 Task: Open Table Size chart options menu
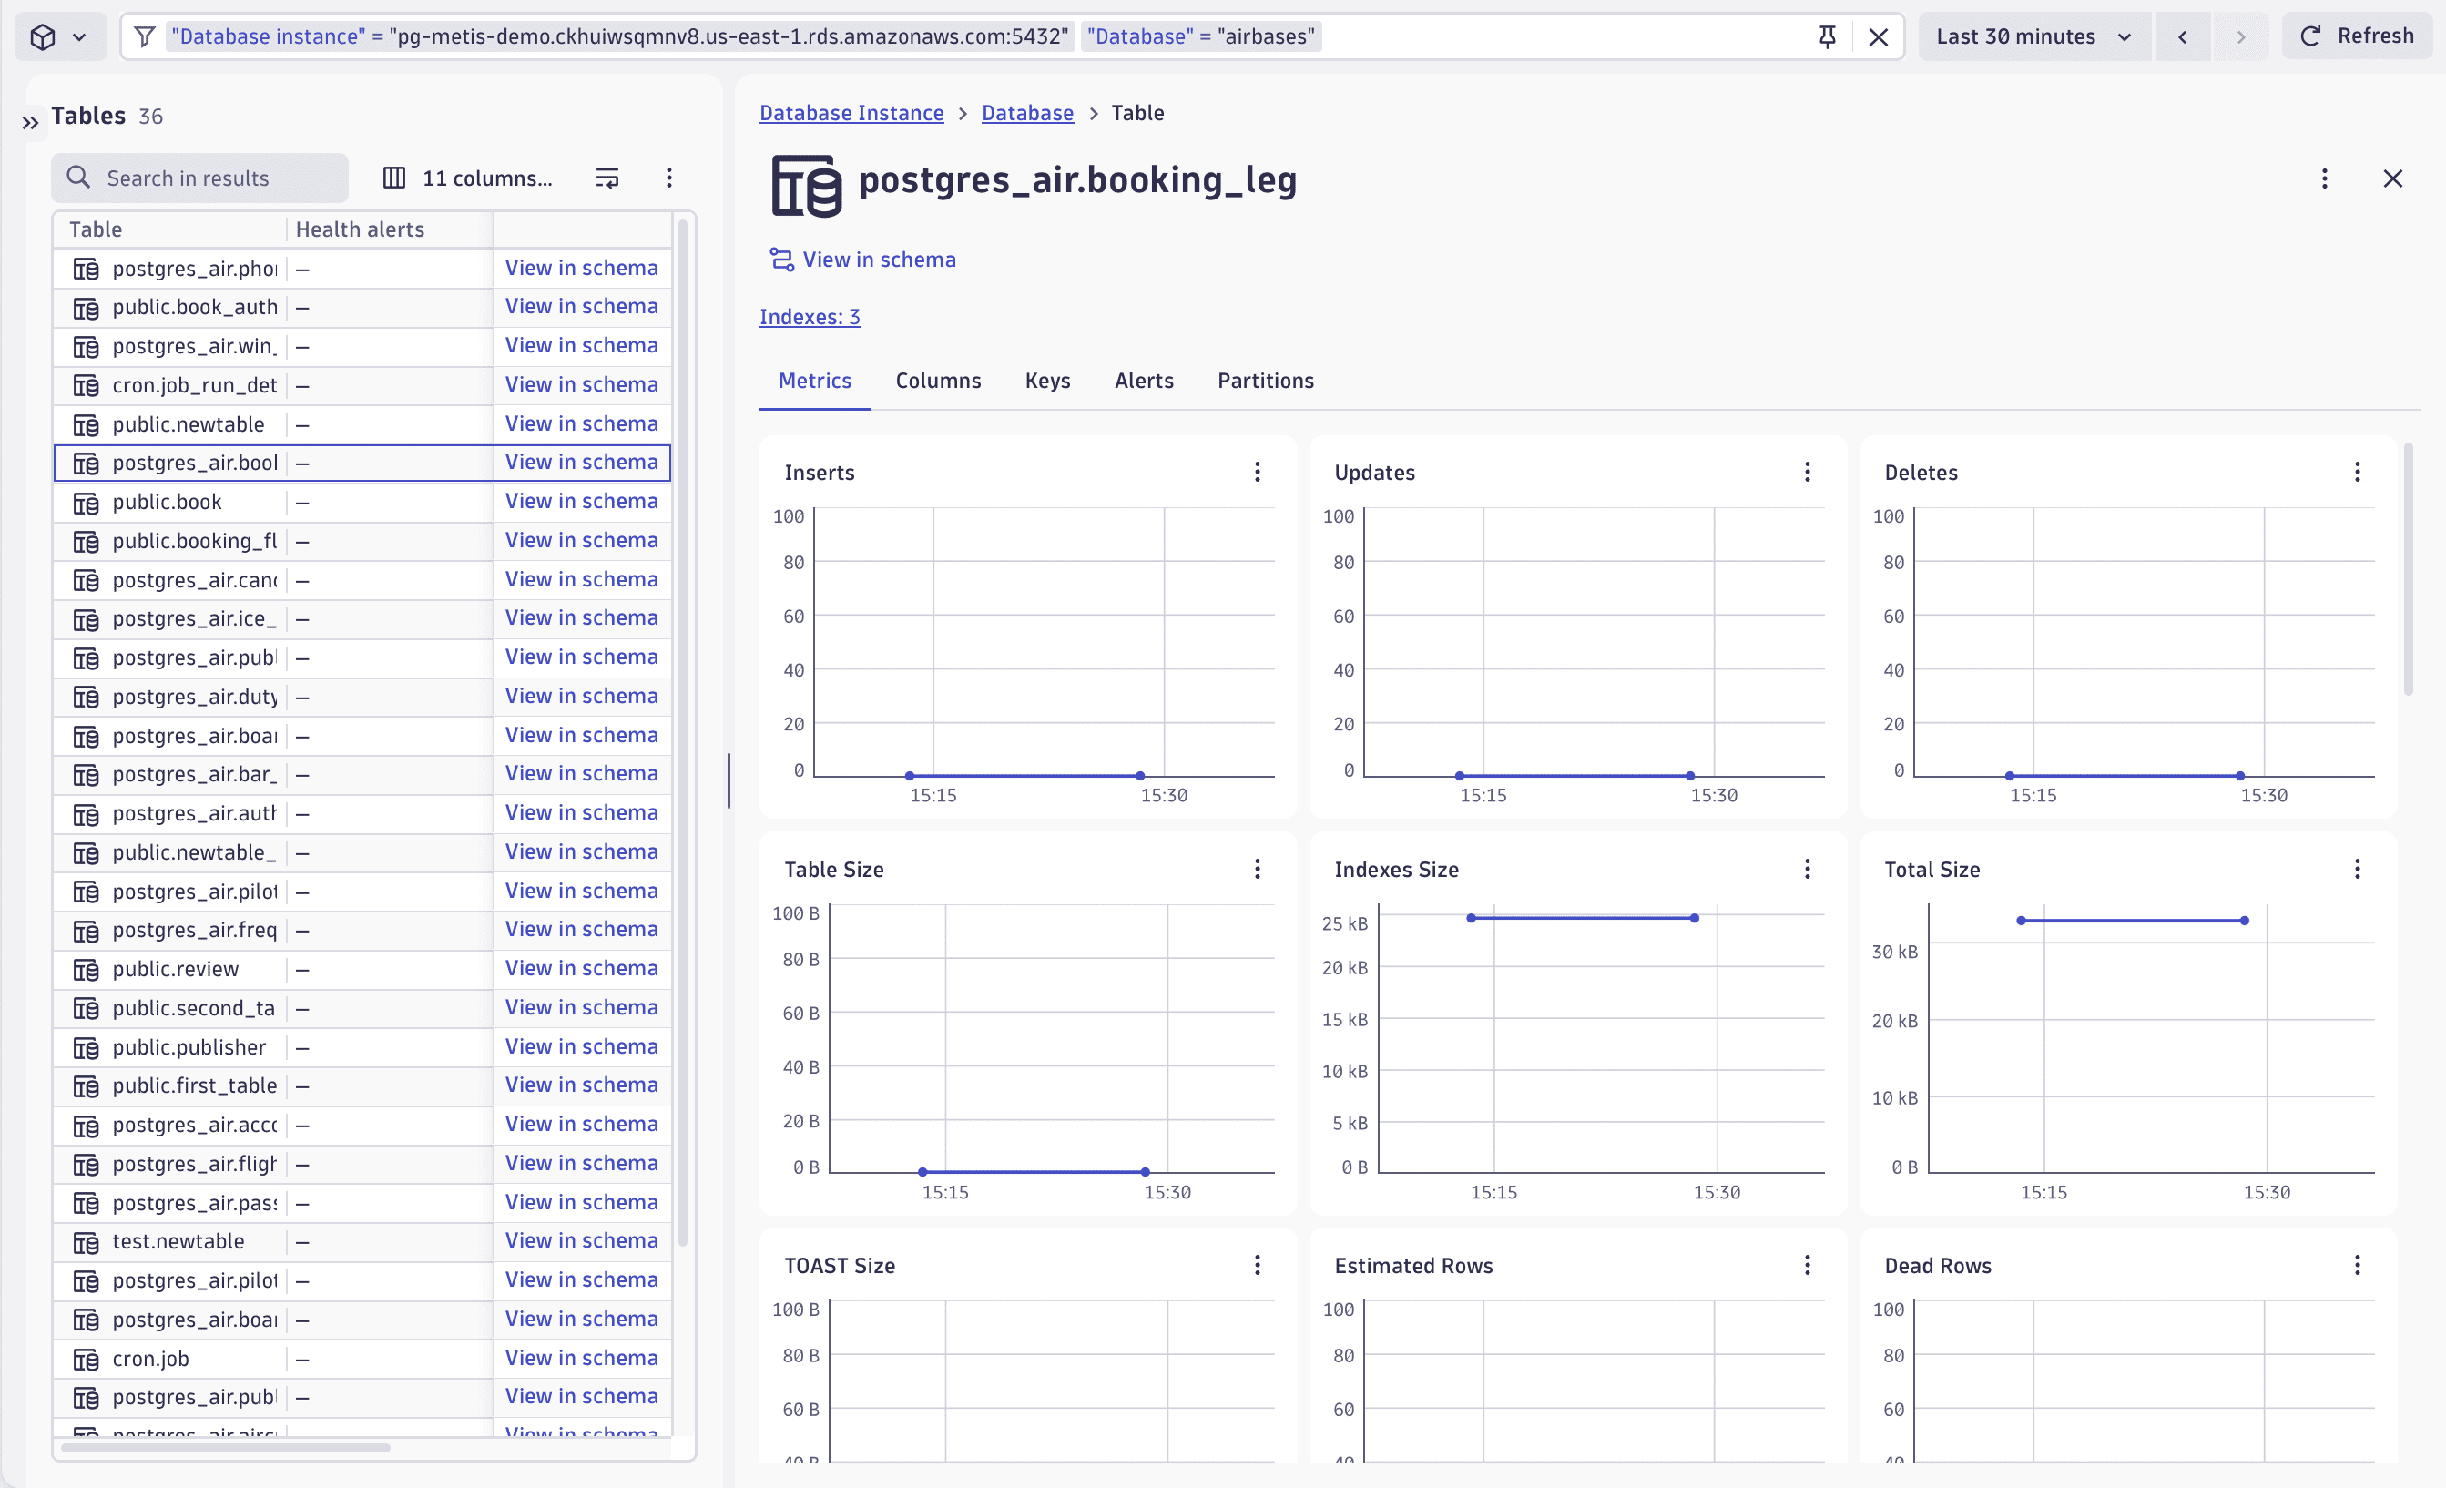coord(1257,869)
